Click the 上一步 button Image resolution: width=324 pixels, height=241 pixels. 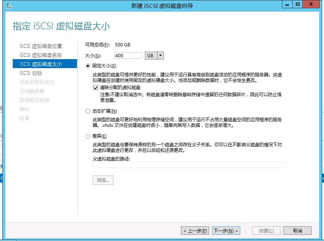pos(195,231)
